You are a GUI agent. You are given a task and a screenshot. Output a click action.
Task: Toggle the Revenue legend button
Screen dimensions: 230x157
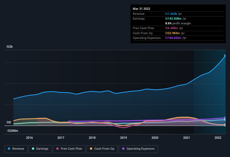pyautogui.click(x=16, y=149)
